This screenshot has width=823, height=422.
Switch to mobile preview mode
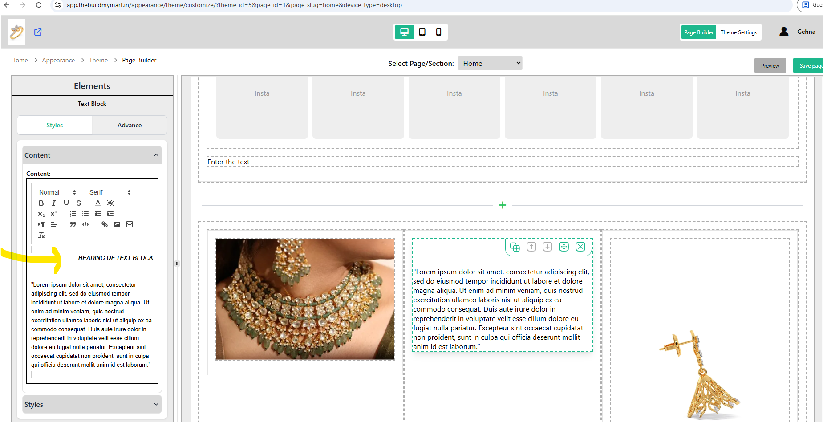click(438, 32)
